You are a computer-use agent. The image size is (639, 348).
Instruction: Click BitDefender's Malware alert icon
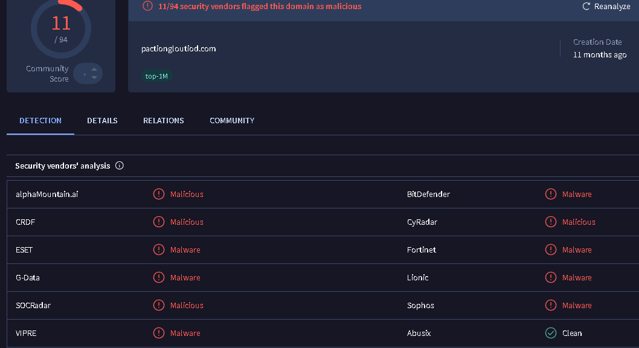550,194
